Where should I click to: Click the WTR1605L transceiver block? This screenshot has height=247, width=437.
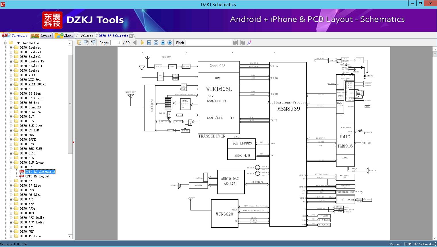tap(219, 97)
